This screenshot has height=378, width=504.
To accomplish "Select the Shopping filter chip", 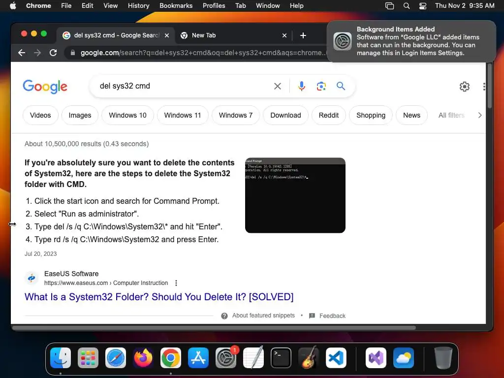I will click(x=371, y=115).
